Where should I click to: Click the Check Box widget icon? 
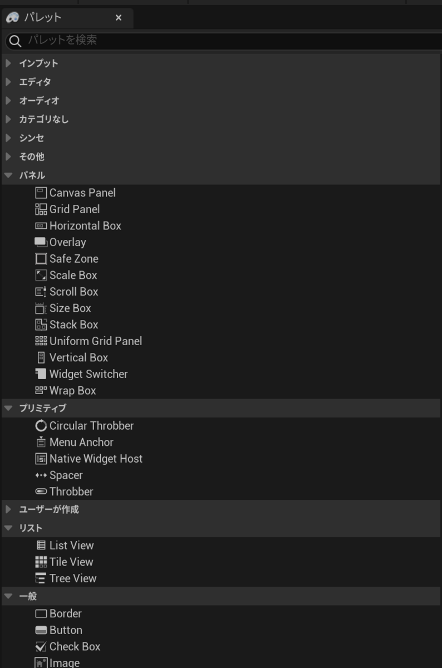click(41, 647)
